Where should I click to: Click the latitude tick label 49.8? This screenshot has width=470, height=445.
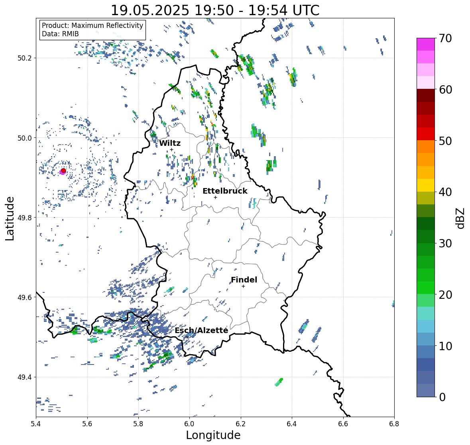[25, 218]
